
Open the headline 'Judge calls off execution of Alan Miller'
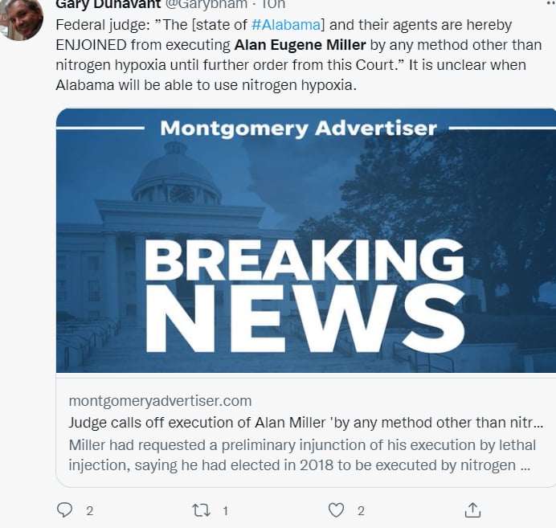pyautogui.click(x=305, y=423)
